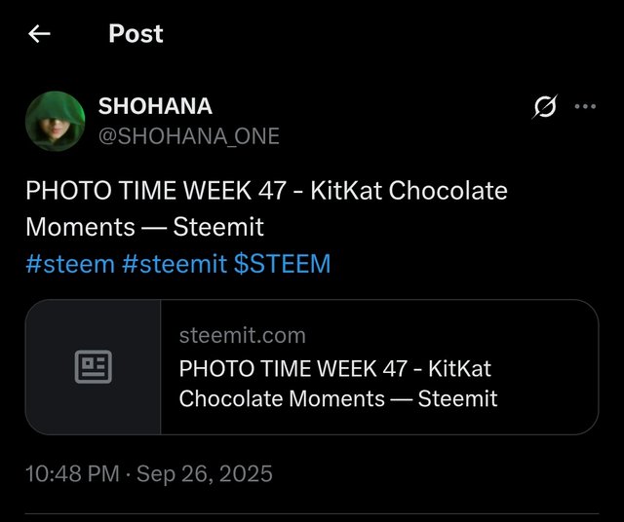Tap the back arrow icon
The width and height of the screenshot is (624, 522).
pos(39,34)
